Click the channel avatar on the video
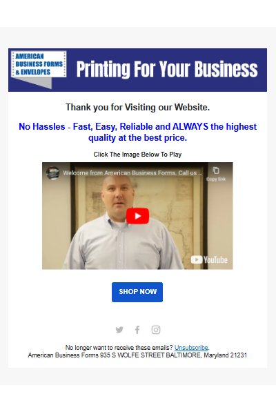Viewport: 276px width, 414px height. click(x=53, y=173)
